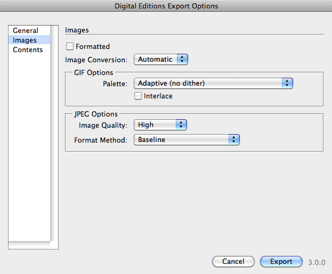The image size is (332, 274).
Task: Click the JPEG Options group label
Action: click(x=96, y=114)
